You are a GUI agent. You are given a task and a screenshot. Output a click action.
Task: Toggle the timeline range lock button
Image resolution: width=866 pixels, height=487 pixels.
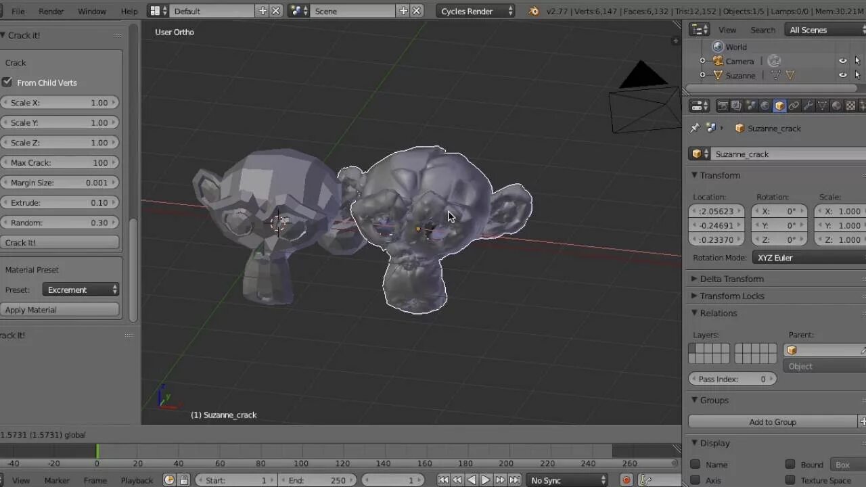click(x=184, y=480)
